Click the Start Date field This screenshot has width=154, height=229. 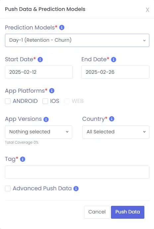[x=39, y=72]
